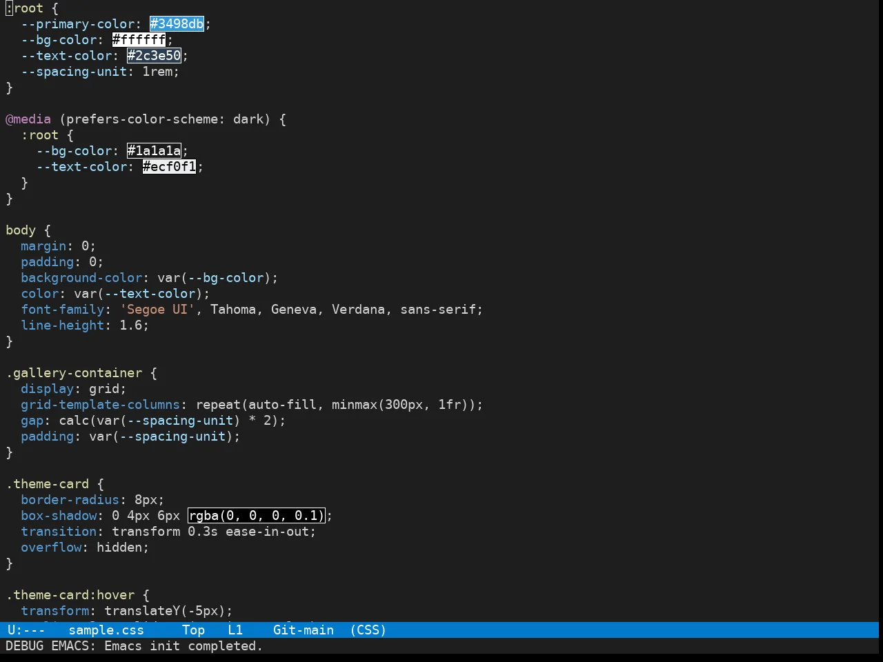Click grid-template-columns property

click(101, 405)
